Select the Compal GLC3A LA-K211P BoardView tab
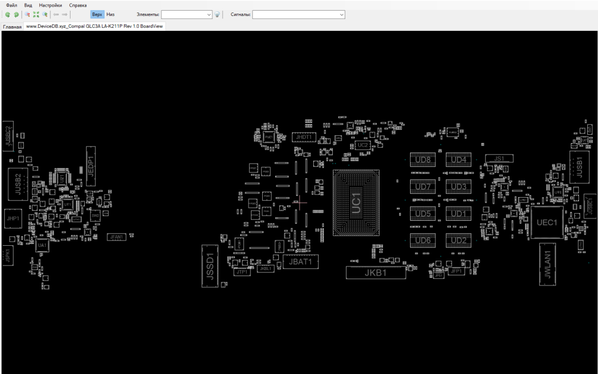 (94, 26)
